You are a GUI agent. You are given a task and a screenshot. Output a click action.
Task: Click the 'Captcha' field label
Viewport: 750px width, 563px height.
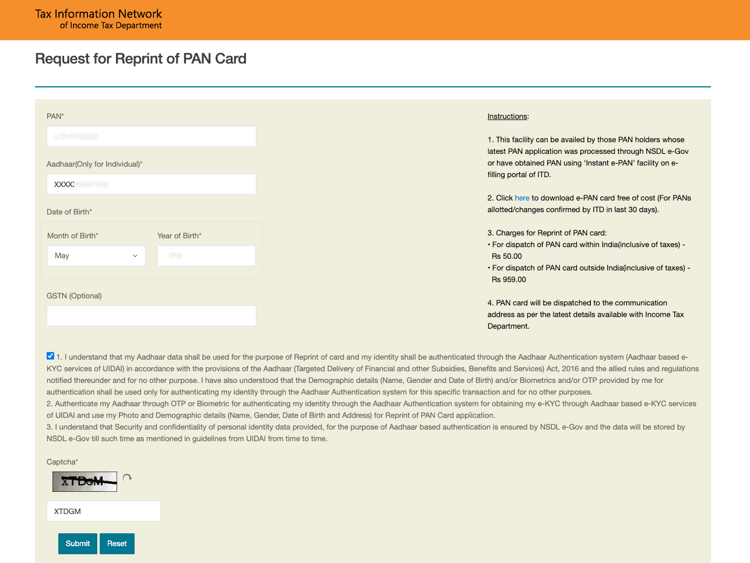61,462
